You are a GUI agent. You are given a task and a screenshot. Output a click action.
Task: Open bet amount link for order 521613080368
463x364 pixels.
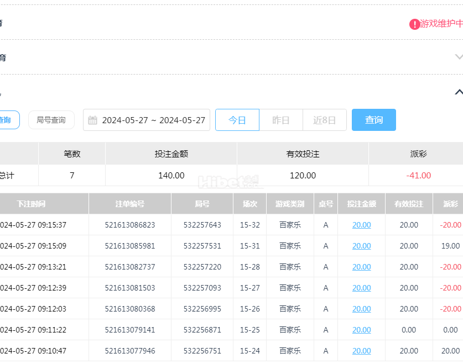point(361,309)
